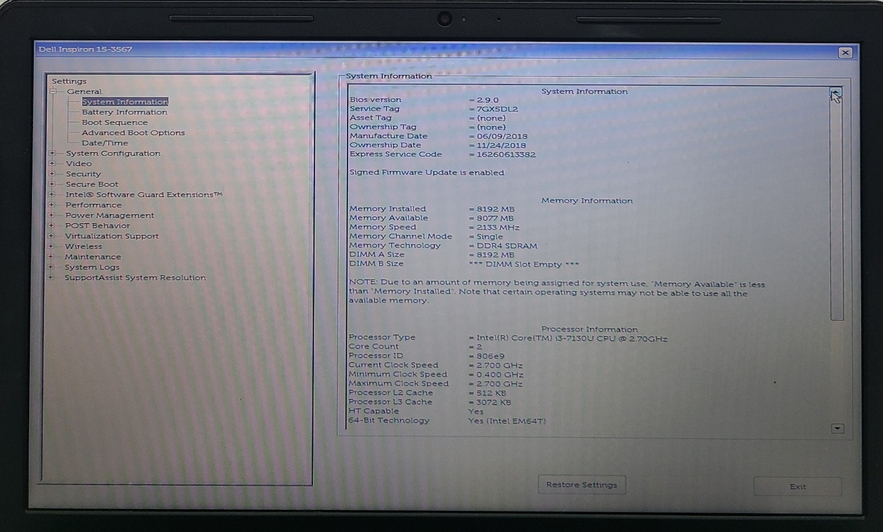883x532 pixels.
Task: Click Memory Technology value DDR4 SDRAM
Action: pyautogui.click(x=507, y=246)
